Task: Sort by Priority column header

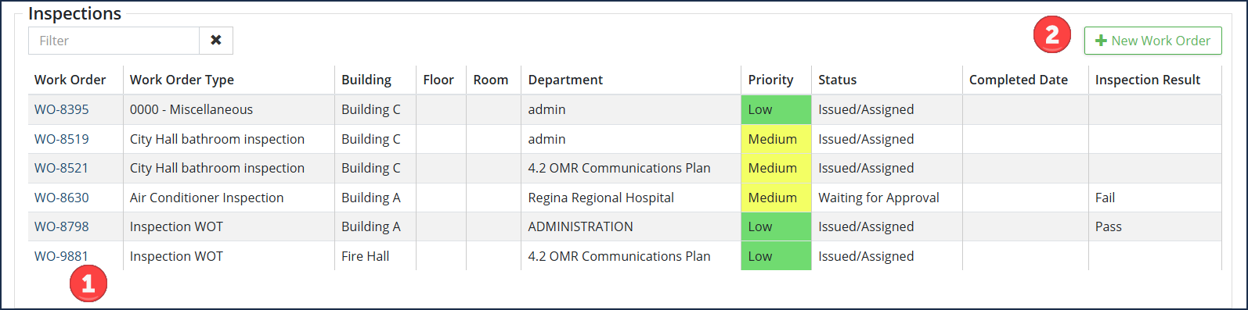Action: [x=770, y=80]
